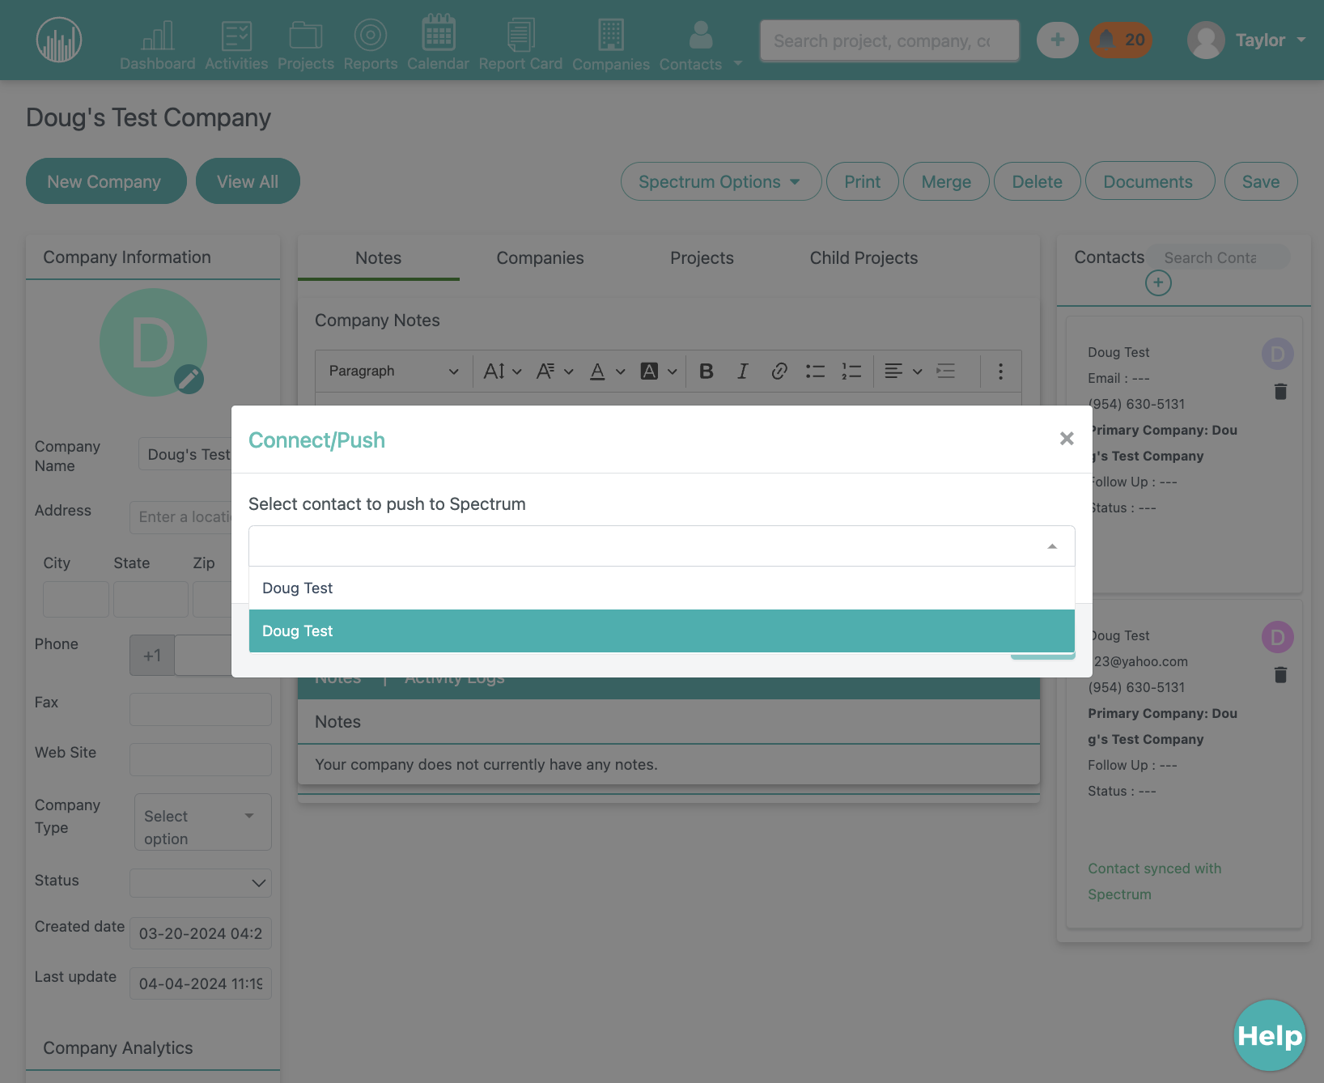1324x1083 pixels.
Task: Open notifications showing 20
Action: pos(1121,40)
